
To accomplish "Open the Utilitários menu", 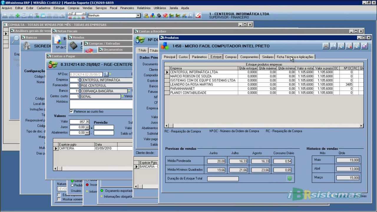I will [160, 8].
